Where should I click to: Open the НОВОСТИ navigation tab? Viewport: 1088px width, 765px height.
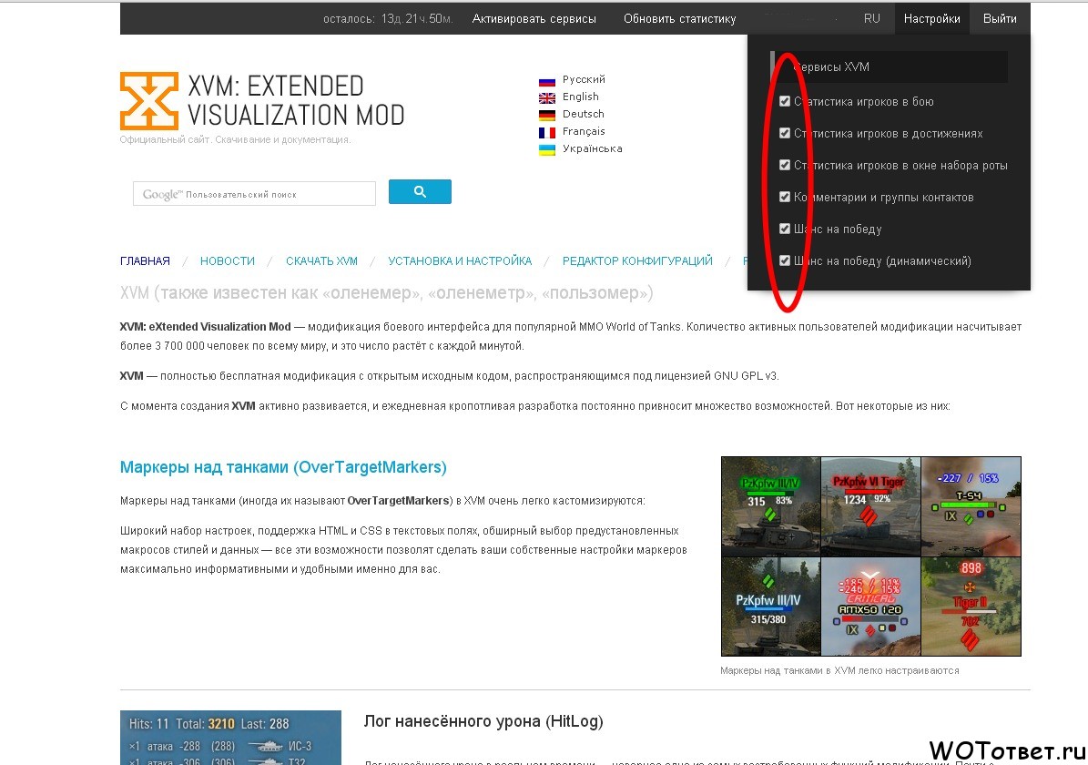pos(228,261)
